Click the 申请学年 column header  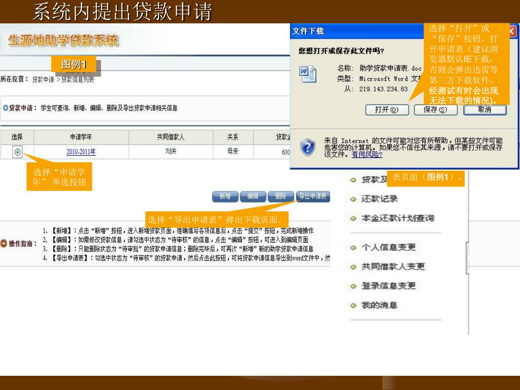(81, 137)
